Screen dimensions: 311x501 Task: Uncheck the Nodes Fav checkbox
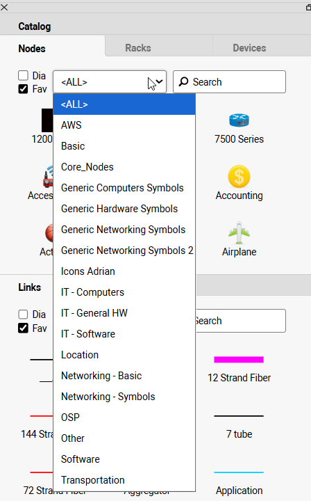(23, 89)
